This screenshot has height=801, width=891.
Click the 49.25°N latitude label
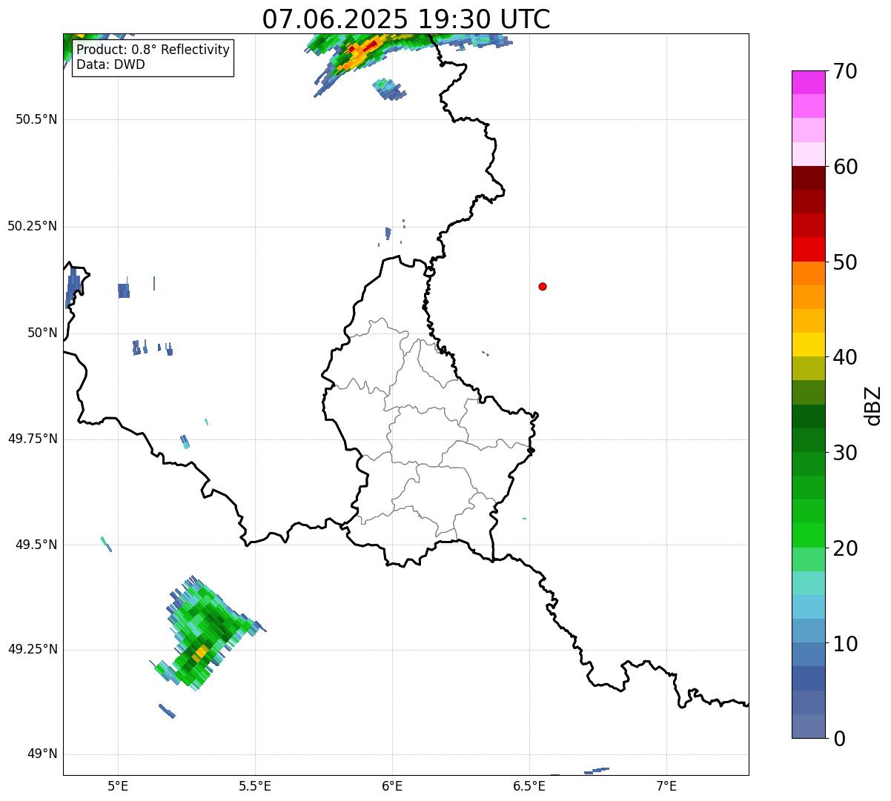pos(32,649)
